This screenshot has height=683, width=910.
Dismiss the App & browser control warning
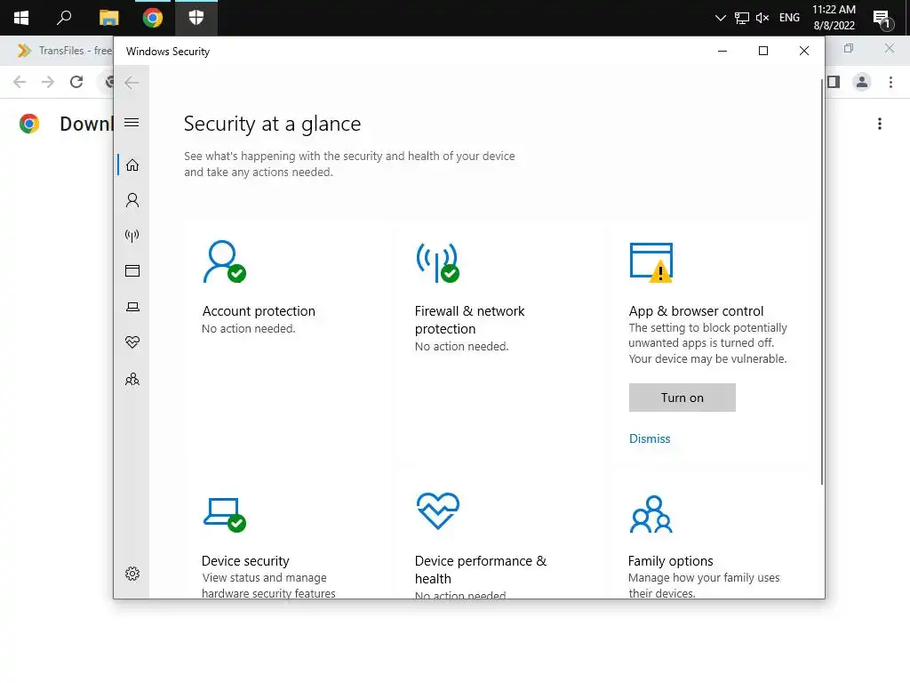point(650,438)
